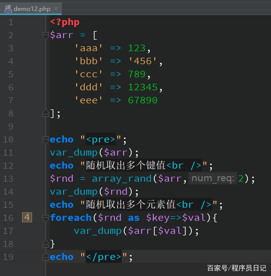Click var_dump($arr) on line 11
The width and height of the screenshot is (271, 276).
point(92,153)
